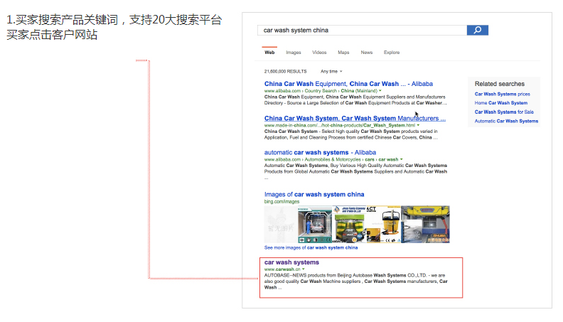The height and width of the screenshot is (322, 563).
Task: Open the yellow gantry car wash thumbnail
Action: point(425,225)
